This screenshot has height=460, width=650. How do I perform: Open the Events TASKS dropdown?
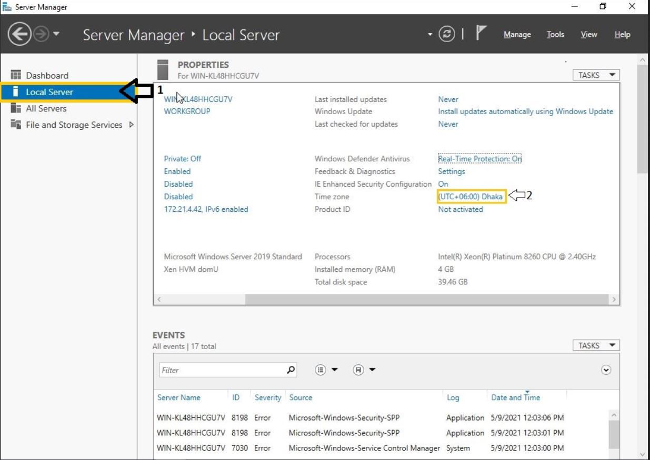[x=596, y=345]
